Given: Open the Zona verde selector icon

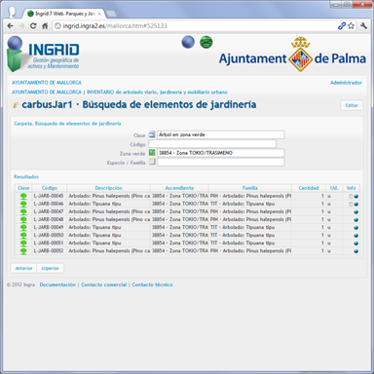Looking at the screenshot, I should [152, 152].
